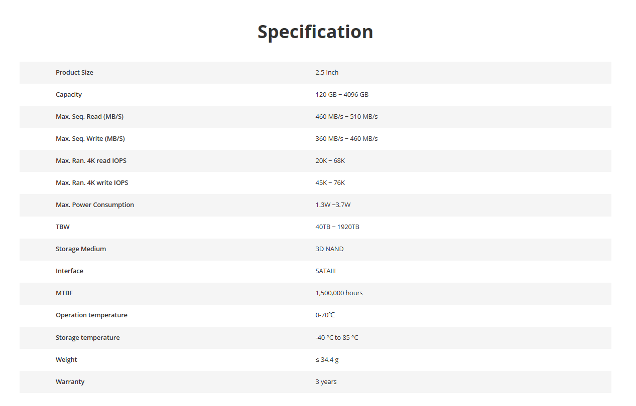The image size is (636, 406).
Task: Click the 120 GB – 4096 GB value
Action: pos(342,95)
